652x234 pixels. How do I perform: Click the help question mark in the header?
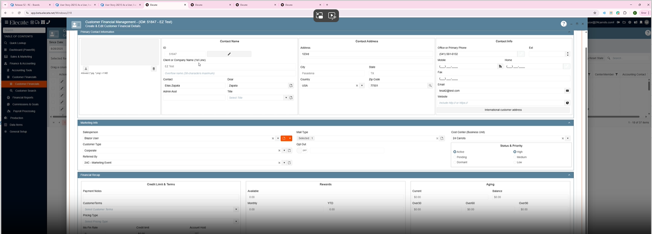tap(563, 24)
